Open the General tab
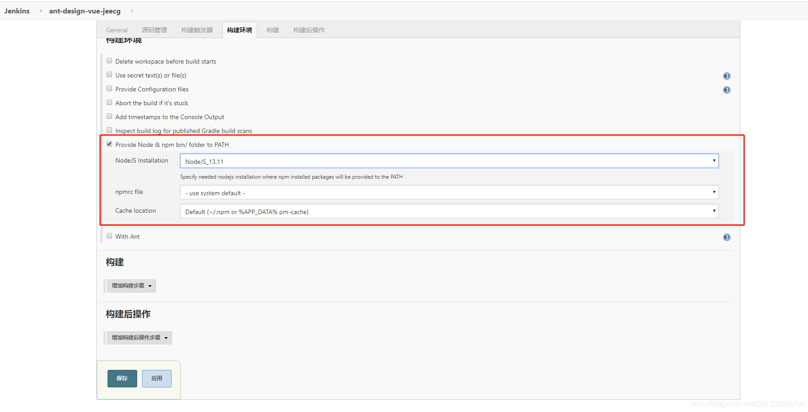This screenshot has height=412, width=808. tap(117, 30)
